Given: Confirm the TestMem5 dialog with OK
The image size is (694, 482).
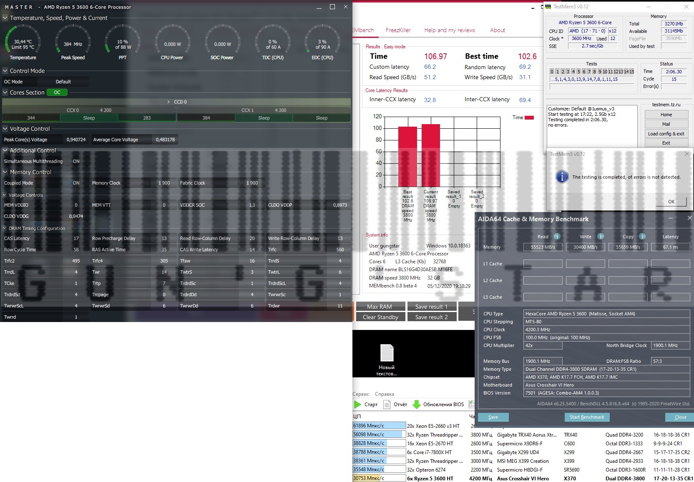Looking at the screenshot, I should coord(671,202).
